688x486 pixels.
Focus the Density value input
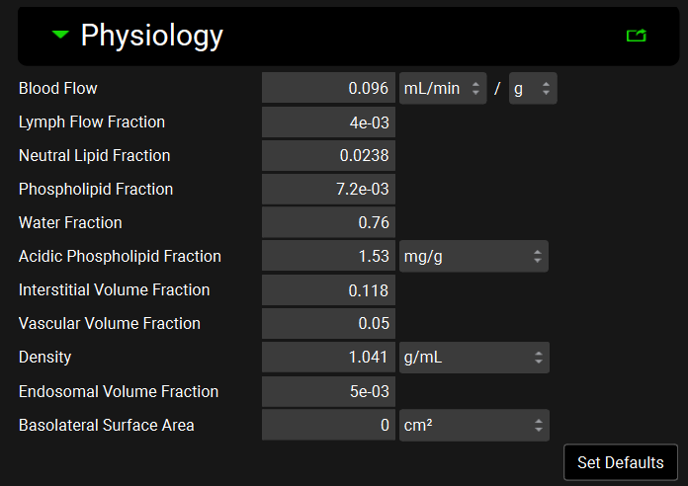[x=328, y=358]
